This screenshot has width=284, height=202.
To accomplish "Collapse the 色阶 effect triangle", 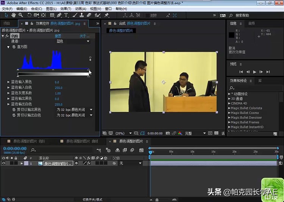I will pyautogui.click(x=3, y=36).
